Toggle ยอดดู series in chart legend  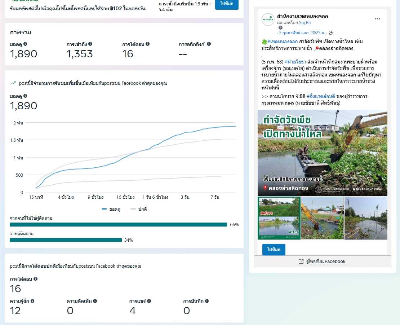click(x=111, y=209)
